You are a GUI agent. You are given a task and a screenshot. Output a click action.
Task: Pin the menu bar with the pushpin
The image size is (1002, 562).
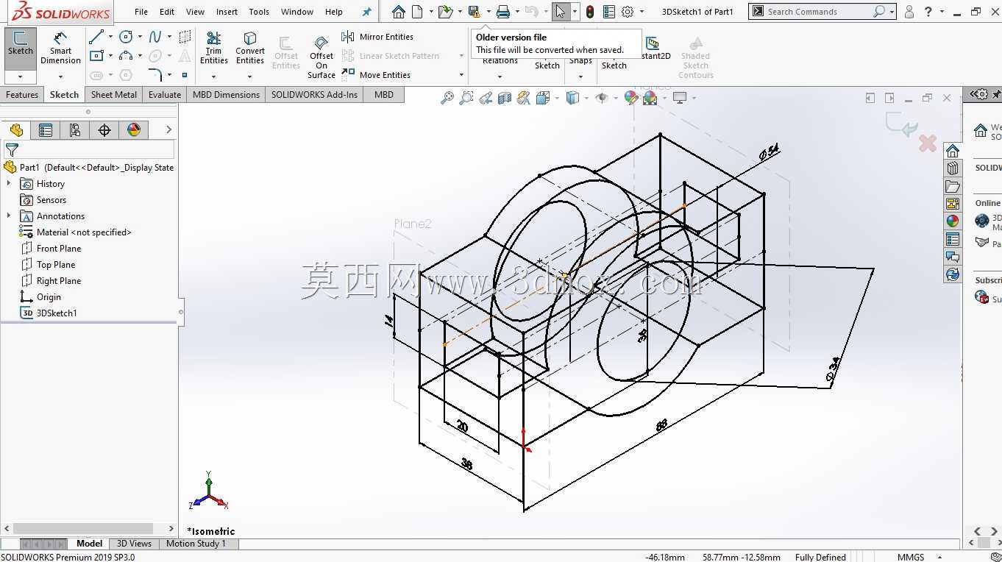(367, 12)
